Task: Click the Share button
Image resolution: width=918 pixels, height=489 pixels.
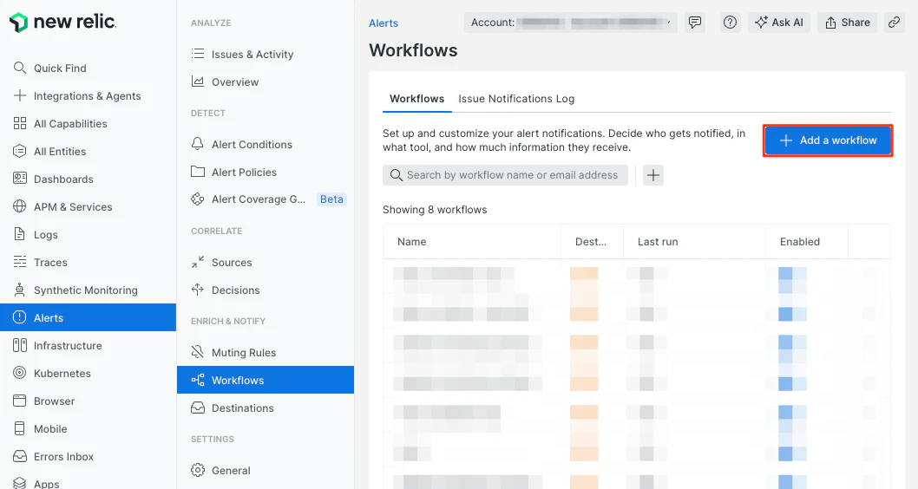Action: [847, 23]
